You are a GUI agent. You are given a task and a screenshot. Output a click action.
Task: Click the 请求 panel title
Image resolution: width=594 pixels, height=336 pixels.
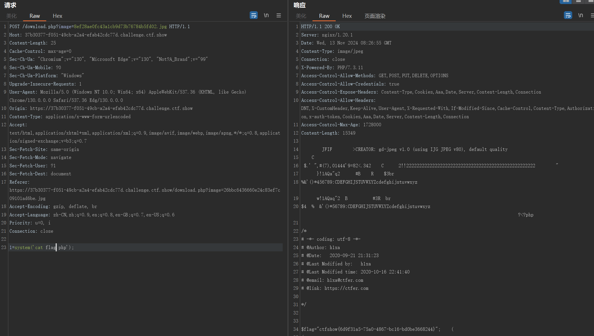10,5
